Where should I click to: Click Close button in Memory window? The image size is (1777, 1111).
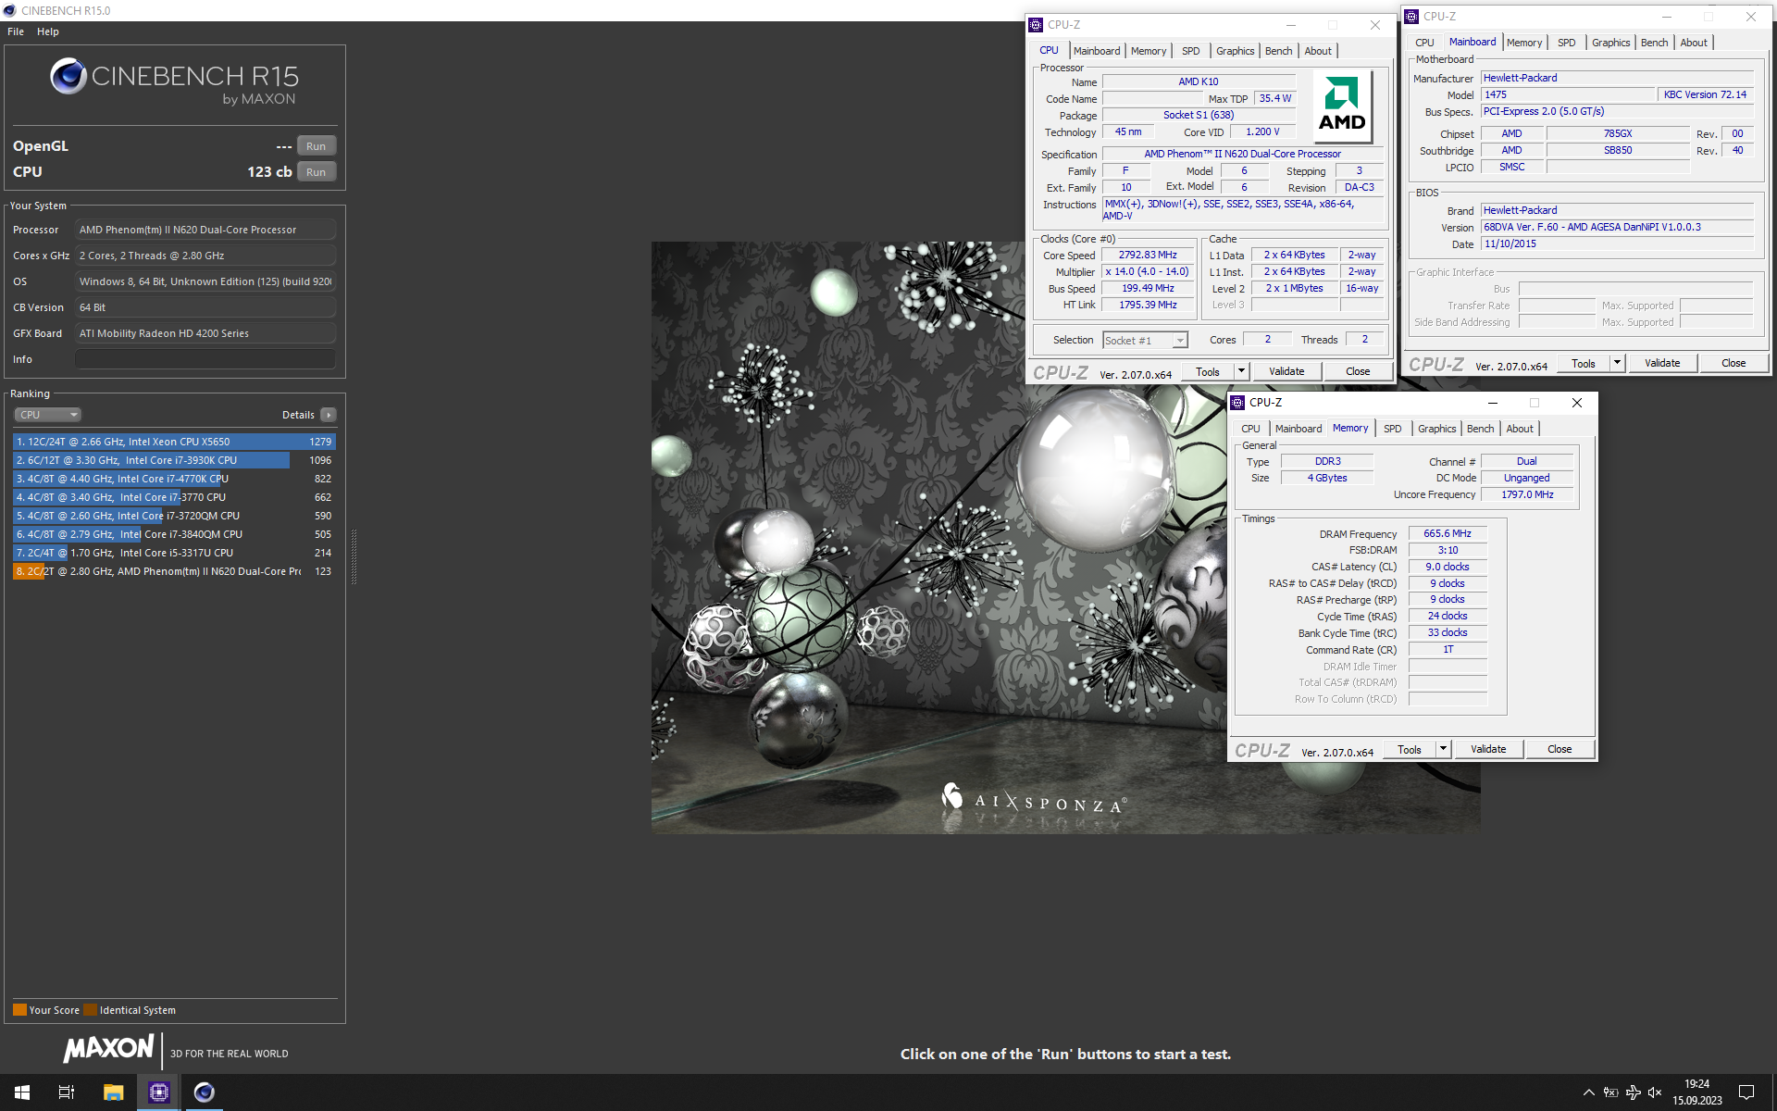click(1560, 749)
